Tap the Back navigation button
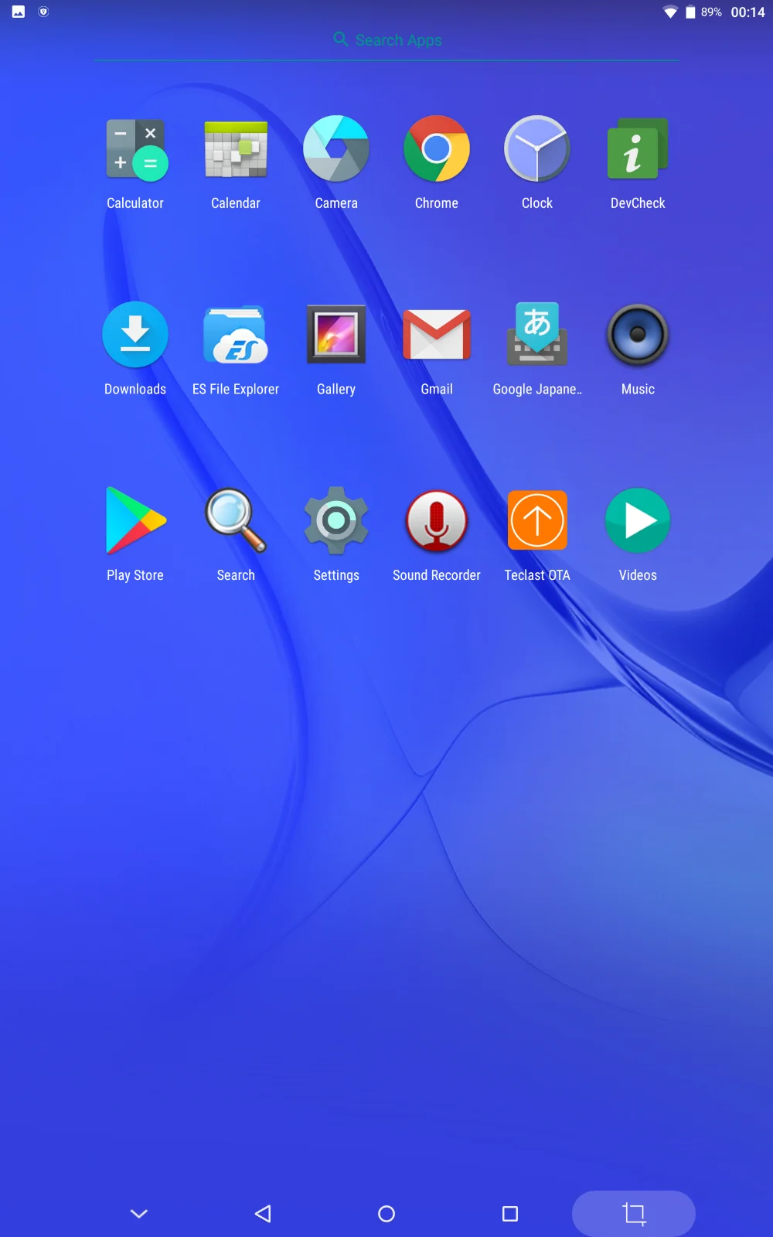Image resolution: width=773 pixels, height=1237 pixels. pyautogui.click(x=263, y=1214)
